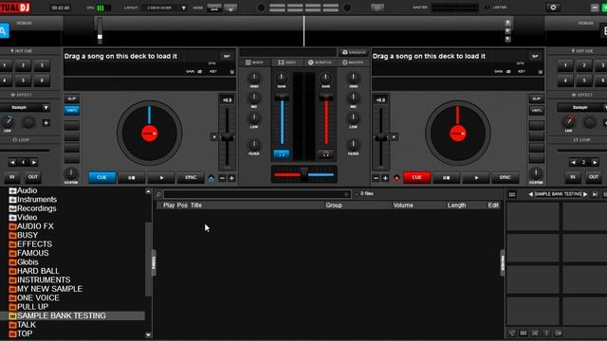Click the sampler grid view icon

(512, 194)
